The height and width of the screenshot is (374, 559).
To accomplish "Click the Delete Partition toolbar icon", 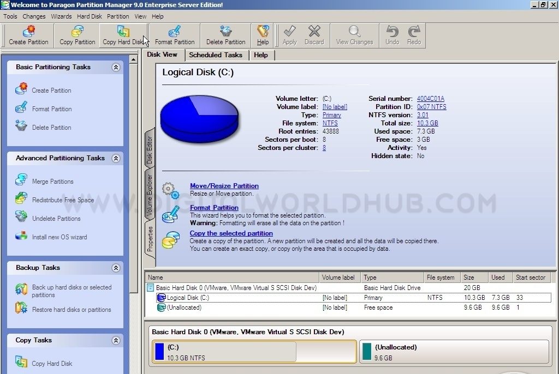I will 225,35.
